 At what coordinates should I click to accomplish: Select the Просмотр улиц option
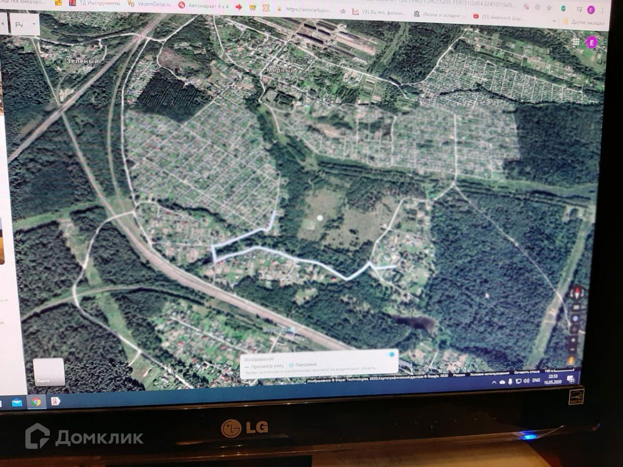[265, 366]
